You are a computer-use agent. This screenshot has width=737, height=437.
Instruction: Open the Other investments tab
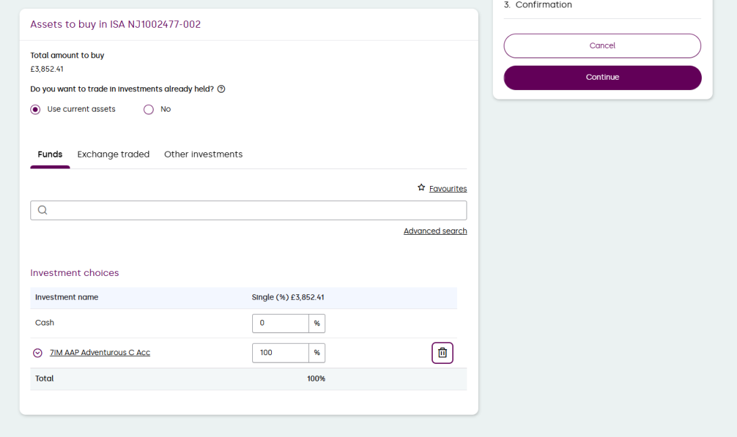point(203,154)
